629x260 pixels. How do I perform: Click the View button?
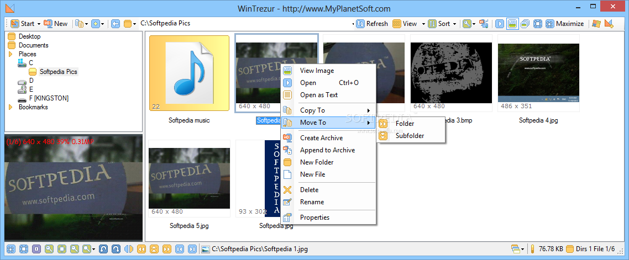(405, 24)
